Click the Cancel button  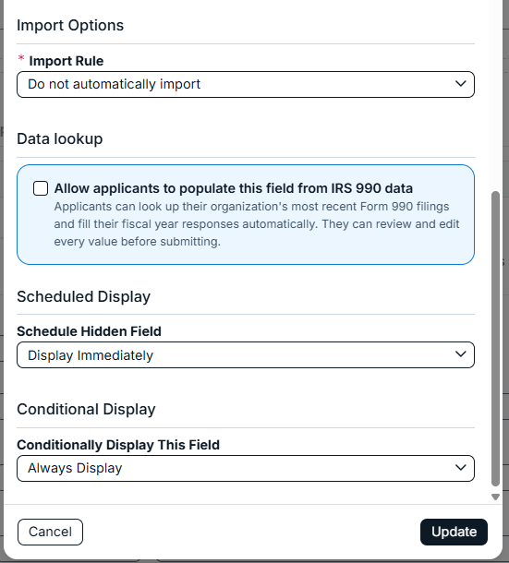point(50,532)
